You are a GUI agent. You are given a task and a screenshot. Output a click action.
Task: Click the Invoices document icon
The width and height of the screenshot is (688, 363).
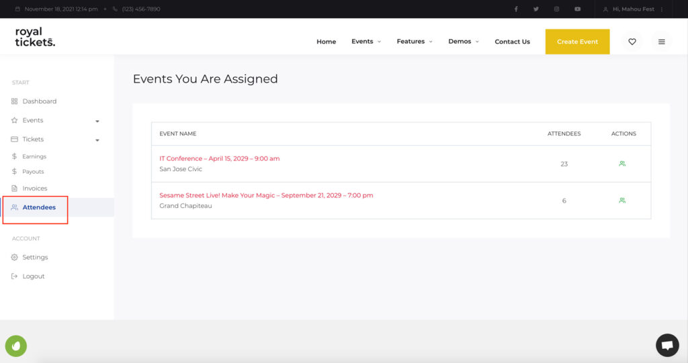click(x=15, y=188)
